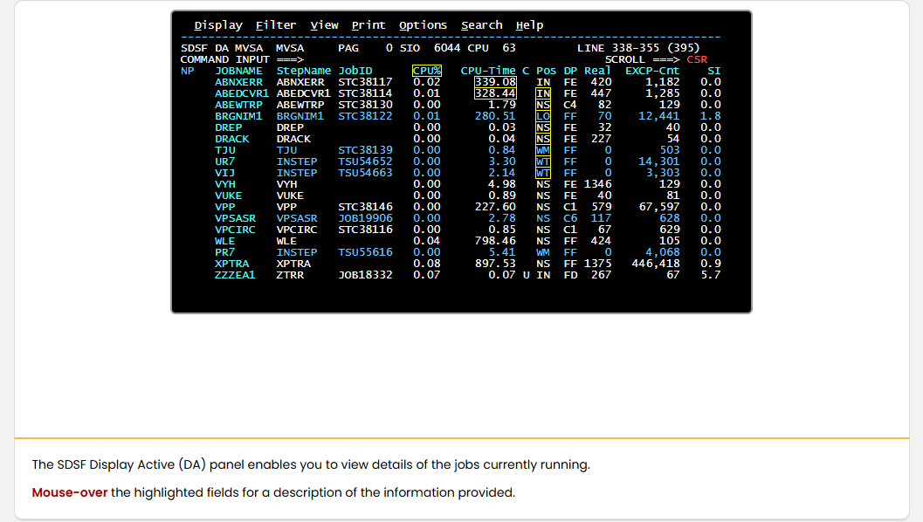Click the StepName column header

tap(304, 71)
